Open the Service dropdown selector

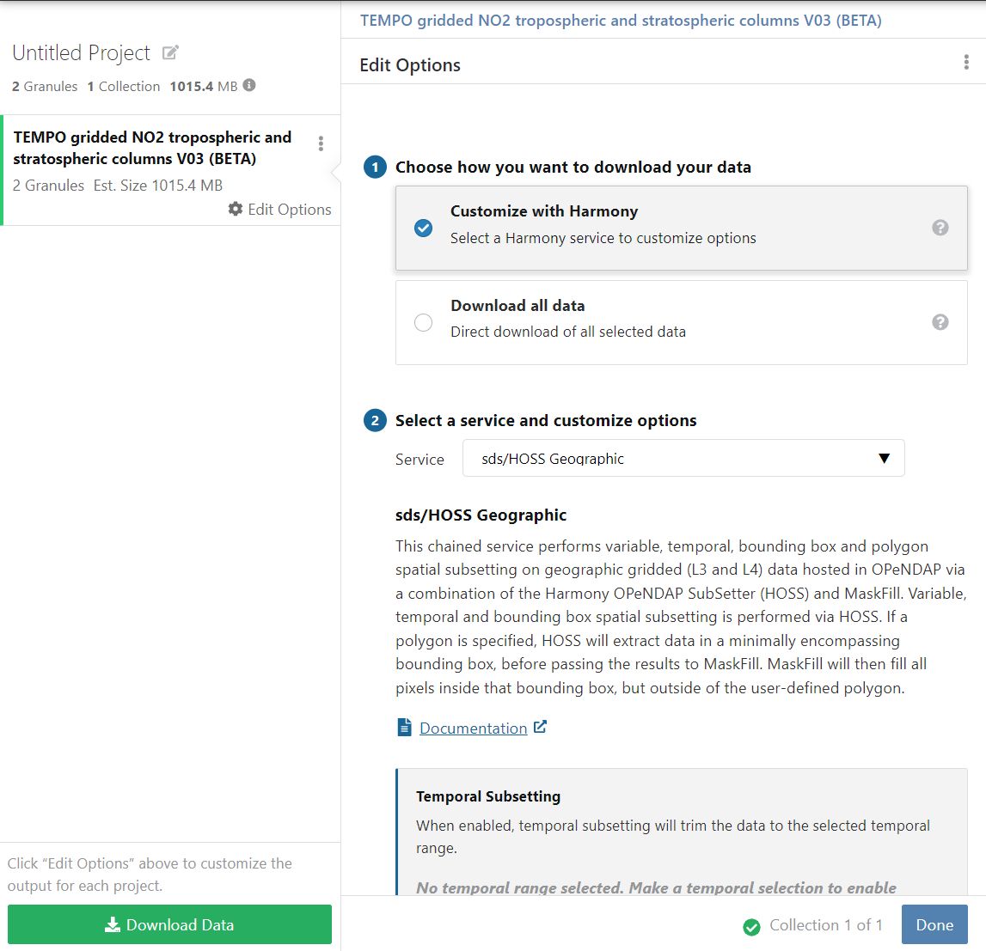(683, 459)
